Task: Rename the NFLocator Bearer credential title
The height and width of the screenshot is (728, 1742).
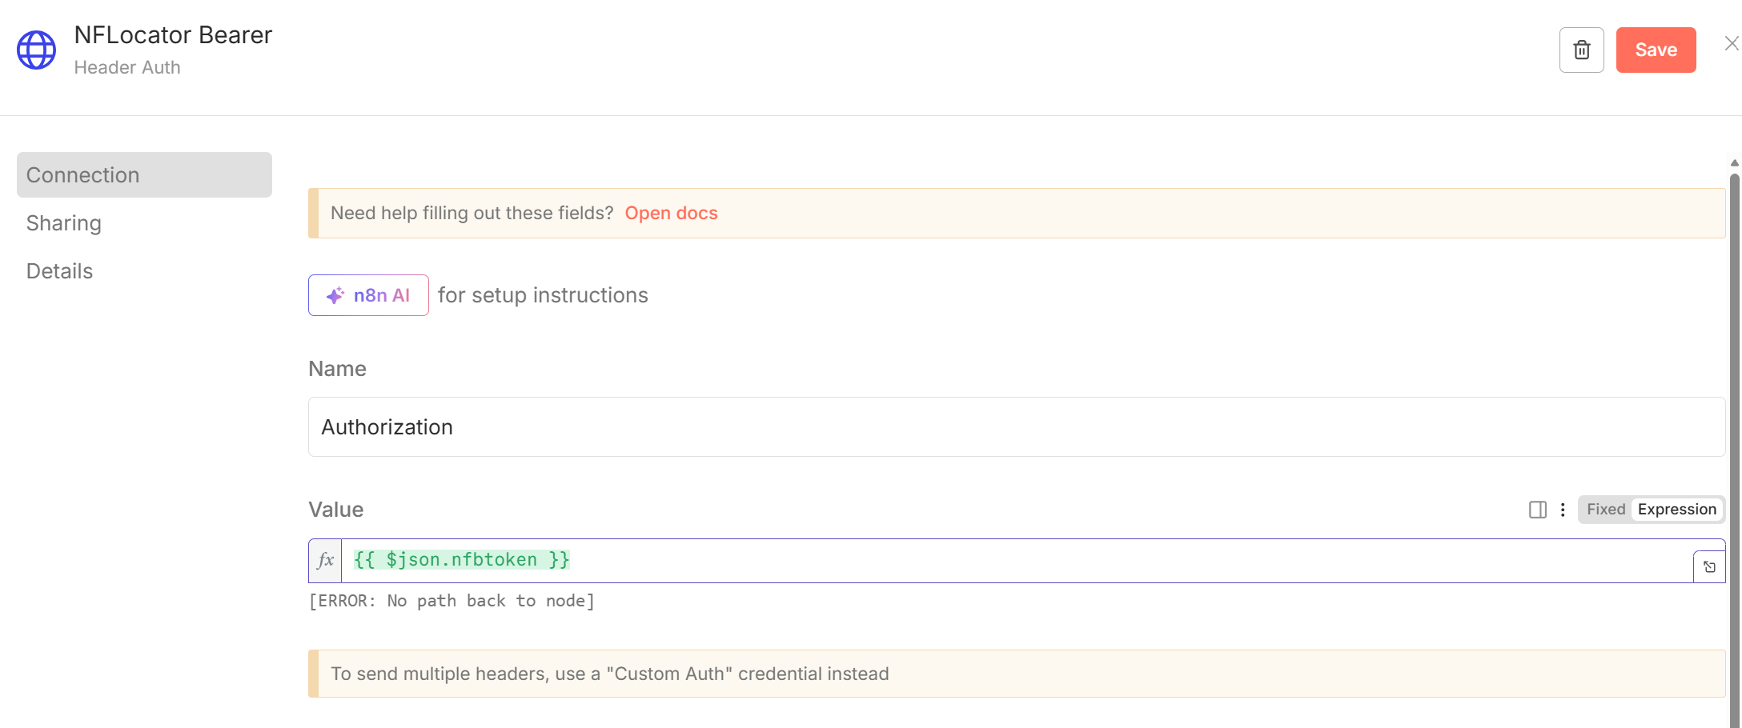Action: tap(173, 35)
